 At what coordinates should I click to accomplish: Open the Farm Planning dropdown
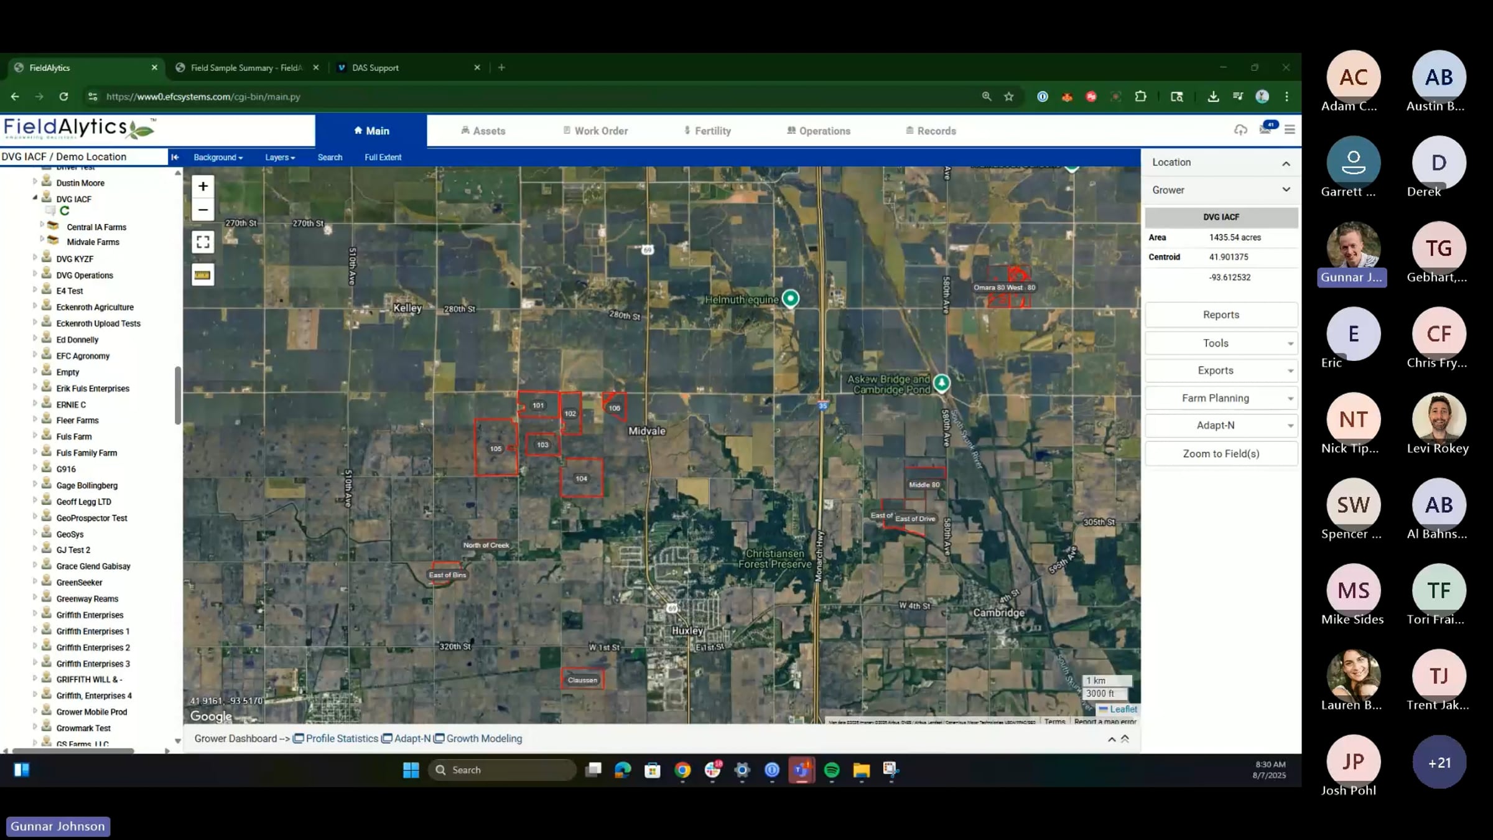coord(1221,398)
